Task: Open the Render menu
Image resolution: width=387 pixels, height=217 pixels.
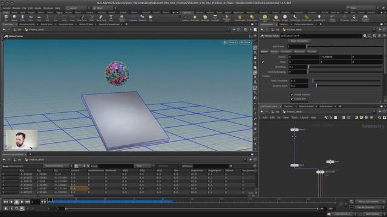Action: 16,8
